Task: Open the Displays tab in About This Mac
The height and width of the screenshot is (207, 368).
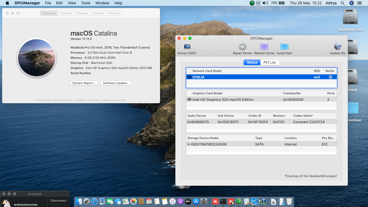Action: click(x=66, y=13)
